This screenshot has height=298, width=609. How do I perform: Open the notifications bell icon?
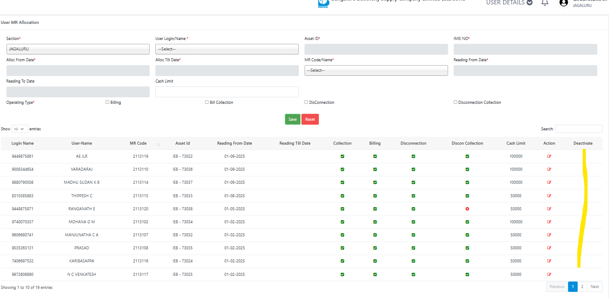point(545,3)
